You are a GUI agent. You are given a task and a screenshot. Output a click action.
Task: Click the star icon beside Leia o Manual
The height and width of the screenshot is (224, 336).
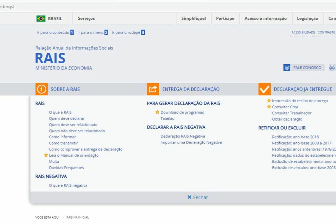(x=46, y=155)
